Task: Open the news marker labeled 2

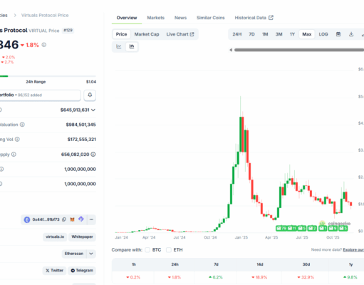Action: click(312, 228)
